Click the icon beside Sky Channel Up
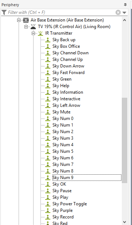 click(x=48, y=59)
